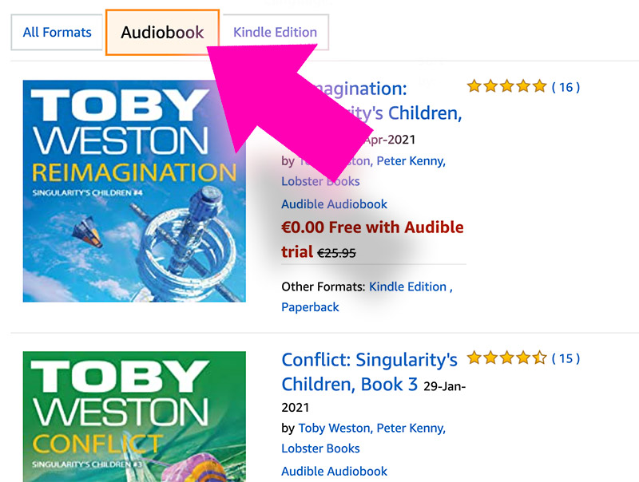Open author Peter Kenny's page
Image resolution: width=639 pixels, height=482 pixels.
pyautogui.click(x=411, y=160)
